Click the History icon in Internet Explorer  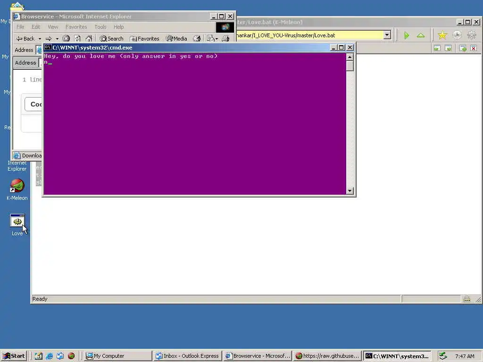197,39
